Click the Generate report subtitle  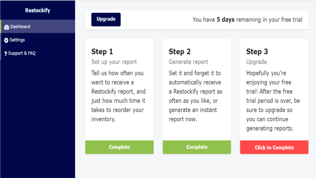point(188,62)
